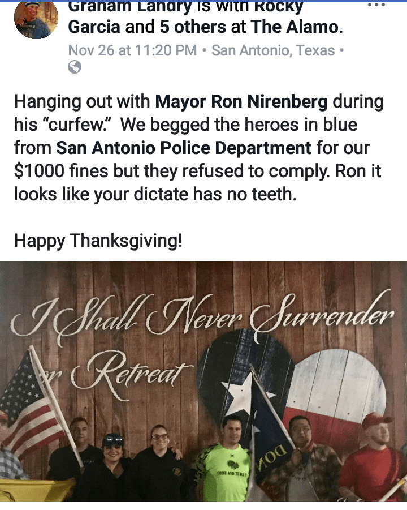Screen dimensions: 407x510
Task: Click the 'Happy Thanksgiving!' post text
Action: point(98,241)
